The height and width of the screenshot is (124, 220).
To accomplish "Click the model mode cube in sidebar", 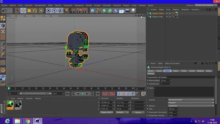I will (x=3, y=25).
